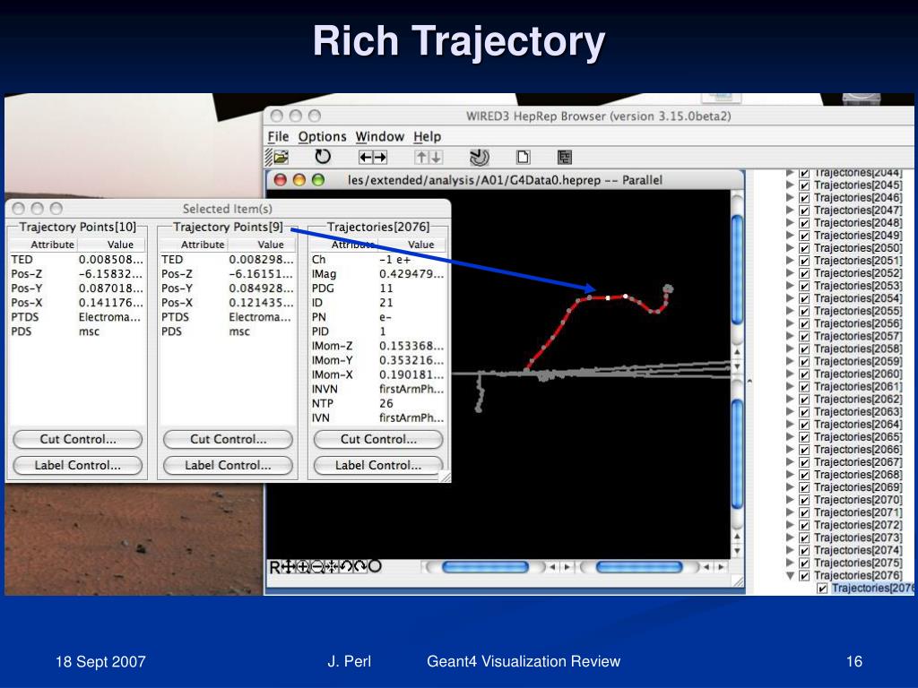This screenshot has width=918, height=688.
Task: Click Cut Control in Trajectories[2076] panel
Action: (x=378, y=439)
